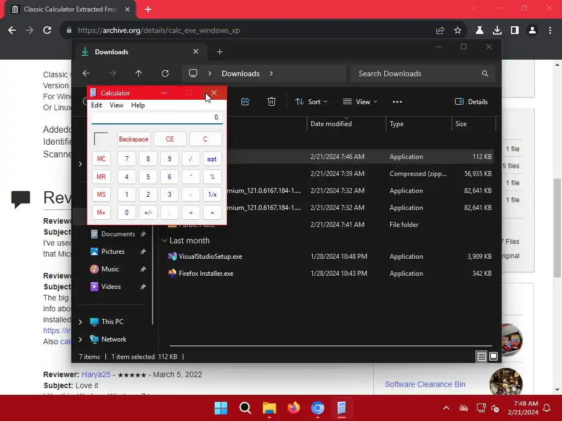Viewport: 562px width, 421px height.
Task: Sort by Date modified column header
Action: tap(346, 123)
